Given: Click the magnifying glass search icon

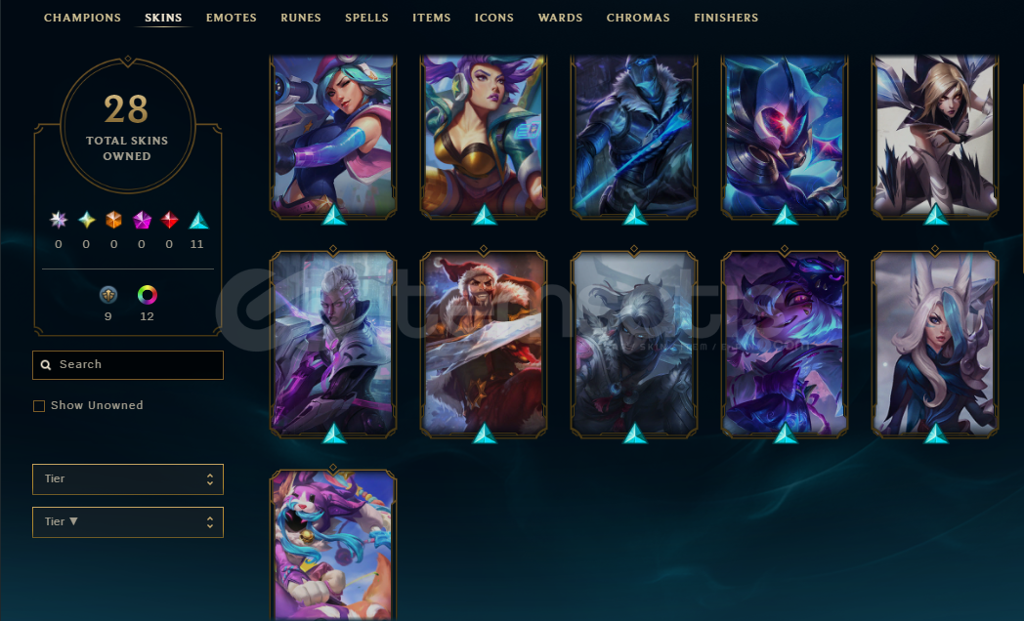Looking at the screenshot, I should (46, 364).
